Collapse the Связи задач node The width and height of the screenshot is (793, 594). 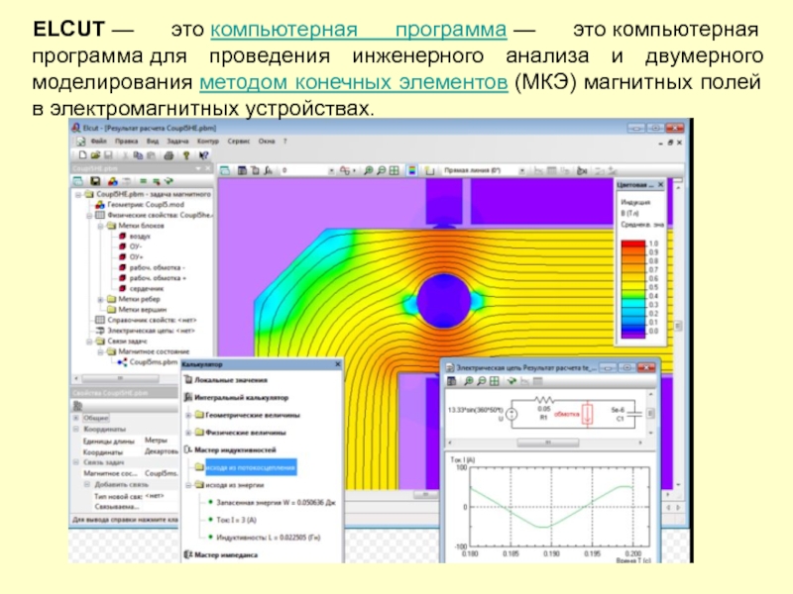(89, 342)
